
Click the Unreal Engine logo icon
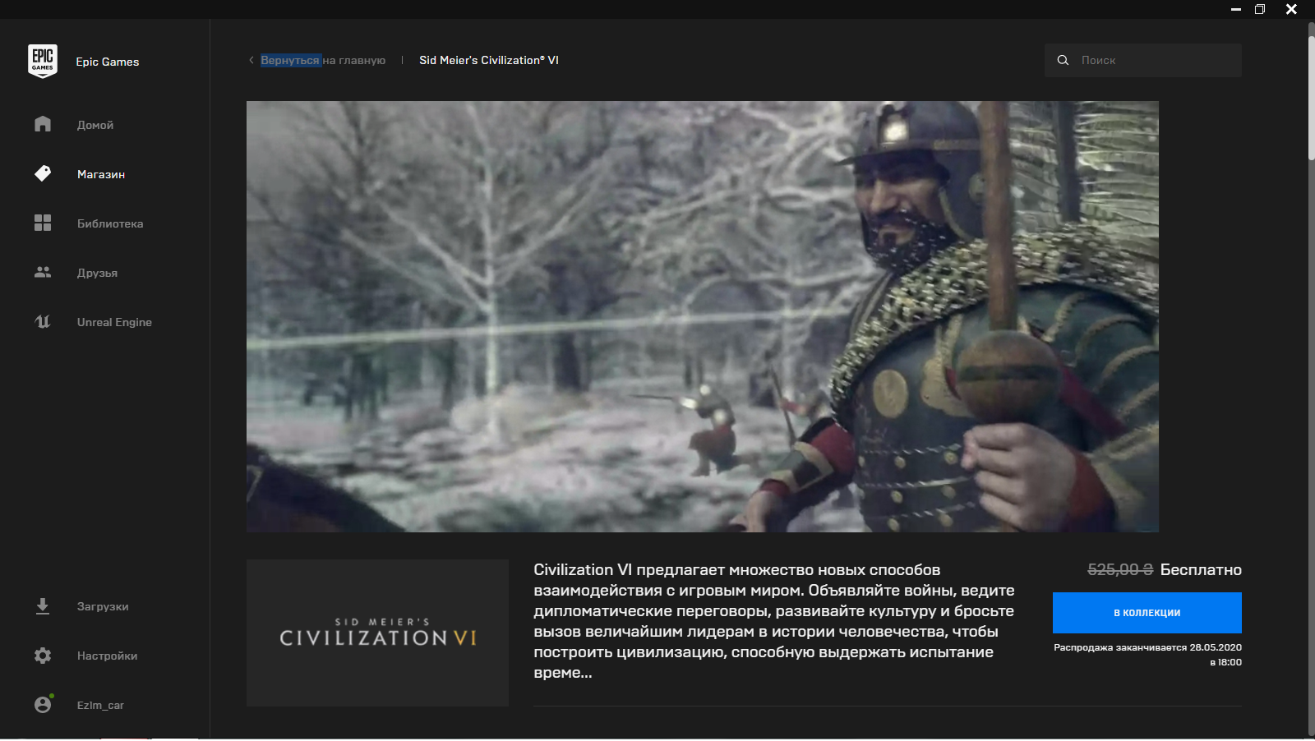[43, 321]
